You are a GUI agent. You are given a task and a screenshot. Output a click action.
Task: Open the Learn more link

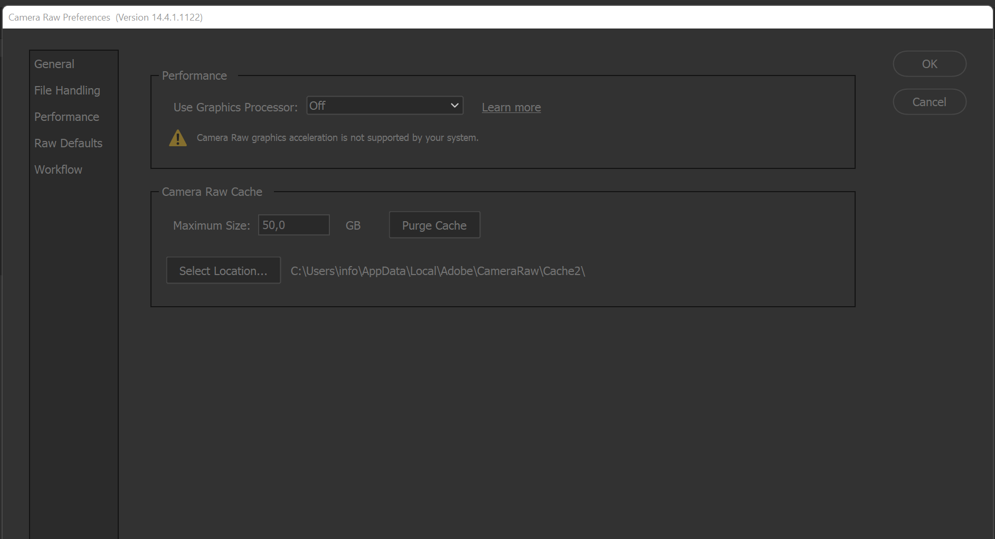click(510, 107)
